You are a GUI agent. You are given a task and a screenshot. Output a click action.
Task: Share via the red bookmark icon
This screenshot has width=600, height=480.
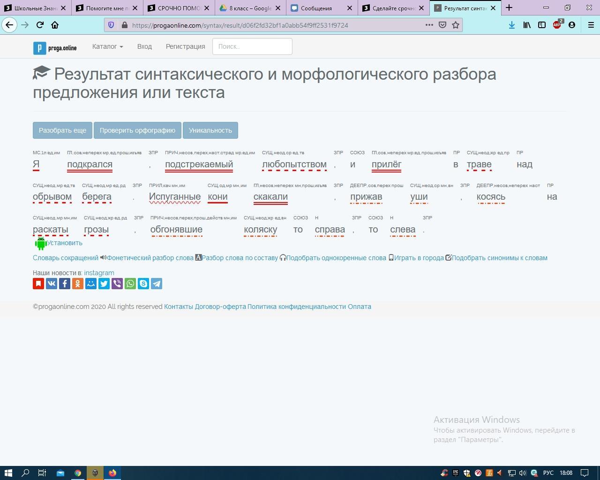click(38, 284)
